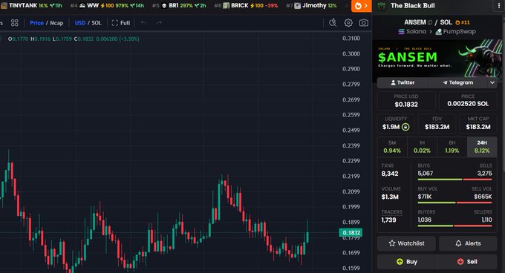The width and height of the screenshot is (505, 273).
Task: Open TINYTANK trending ticker entry
Action: (31, 5)
